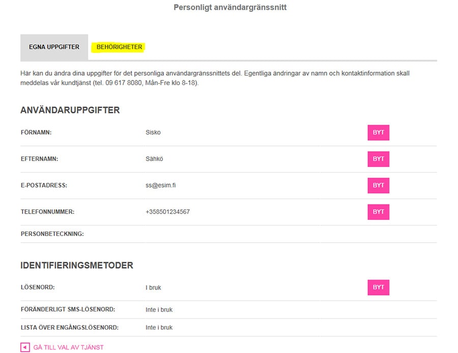458x353 pixels.
Task: Click the phone number +358501234567
Action: (167, 212)
